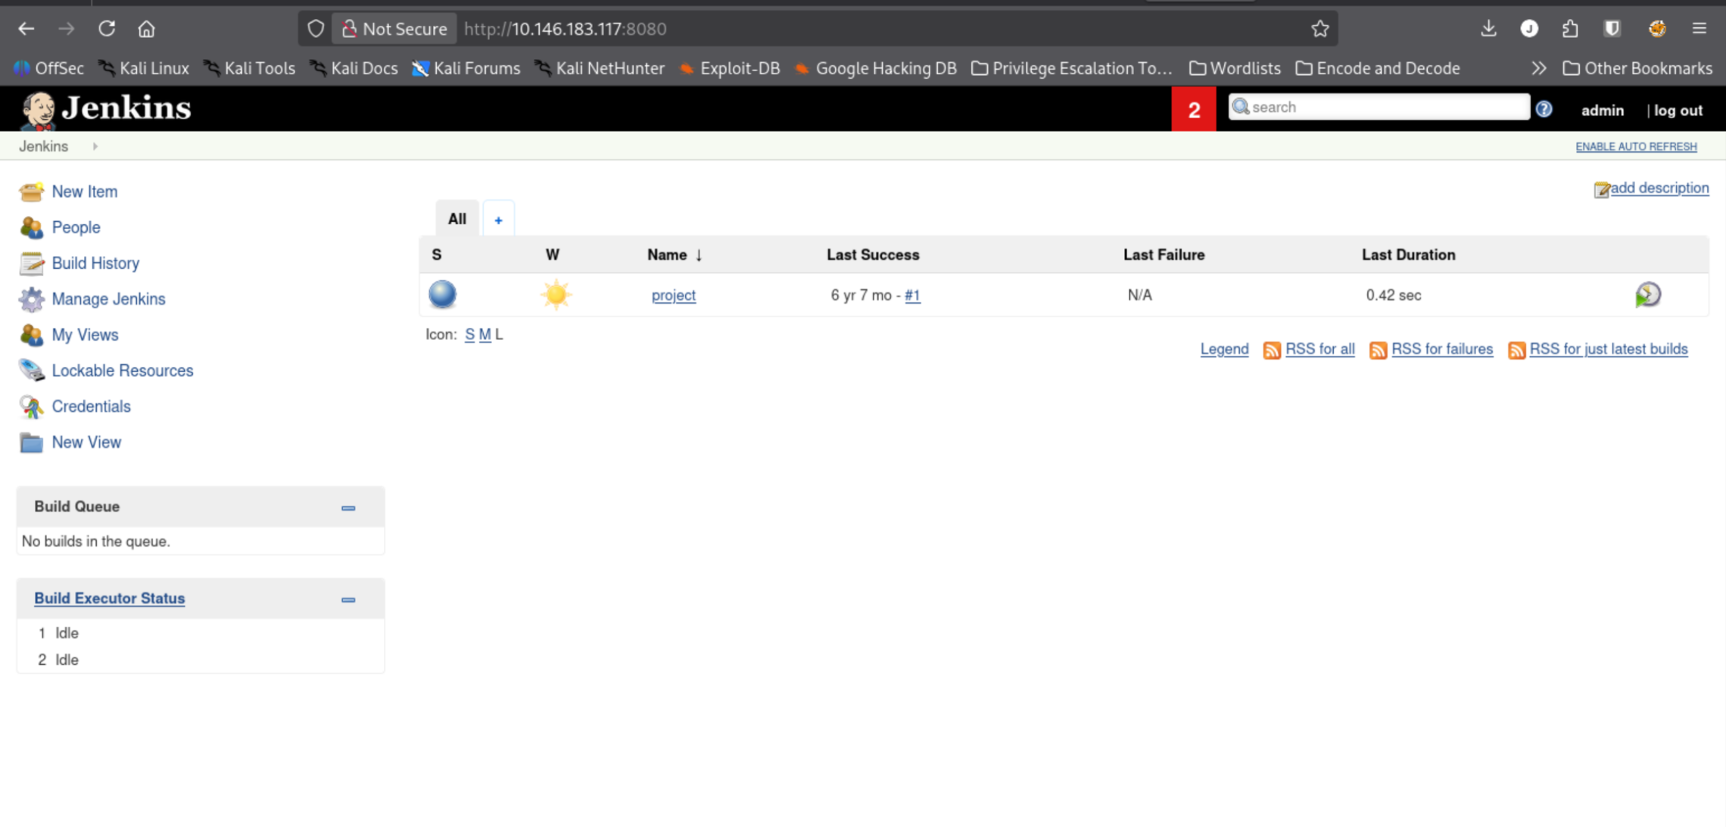Click the RSS for failures feed icon
The height and width of the screenshot is (827, 1726).
tap(1378, 350)
